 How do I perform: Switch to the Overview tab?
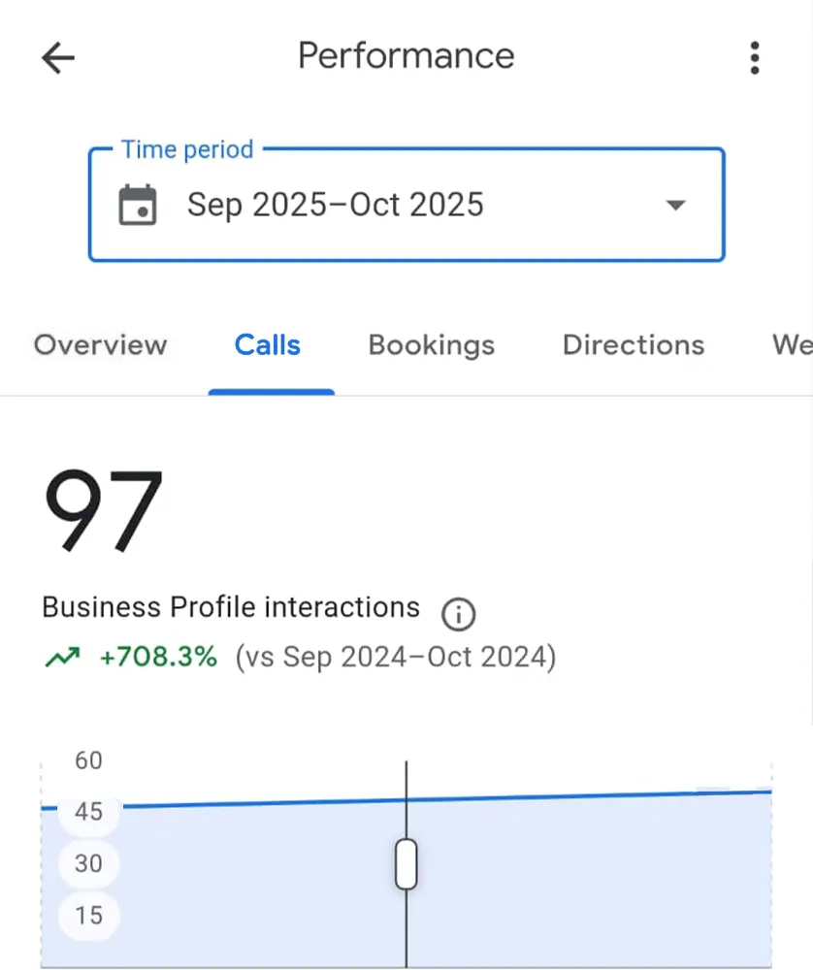[100, 345]
